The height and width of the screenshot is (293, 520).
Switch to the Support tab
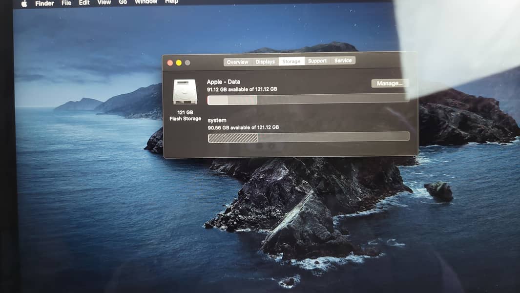(317, 61)
